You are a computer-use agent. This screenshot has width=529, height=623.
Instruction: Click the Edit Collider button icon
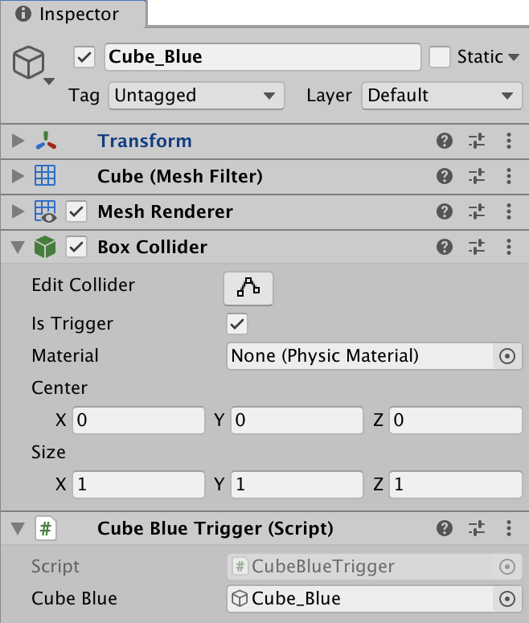(x=248, y=289)
